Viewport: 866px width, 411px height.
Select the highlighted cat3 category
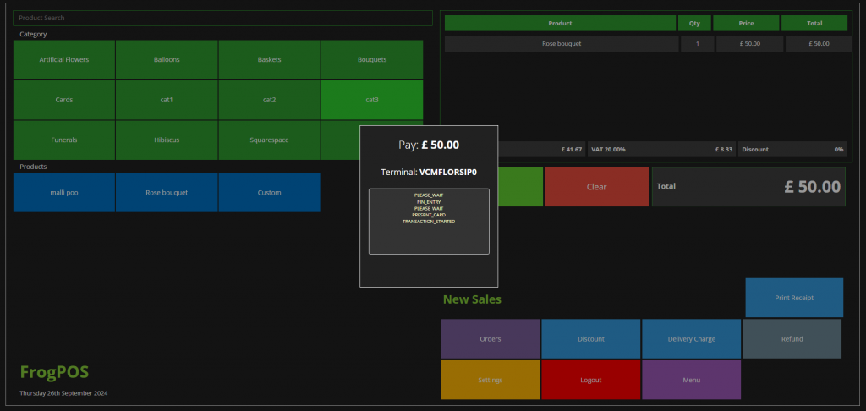371,100
